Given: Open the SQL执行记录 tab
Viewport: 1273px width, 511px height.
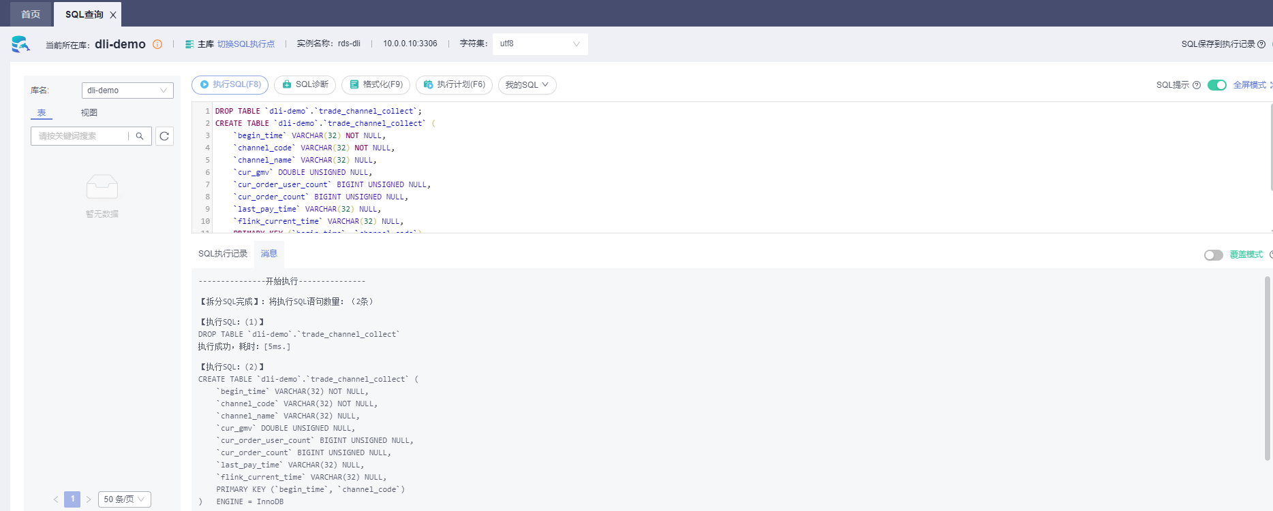Looking at the screenshot, I should coord(223,254).
